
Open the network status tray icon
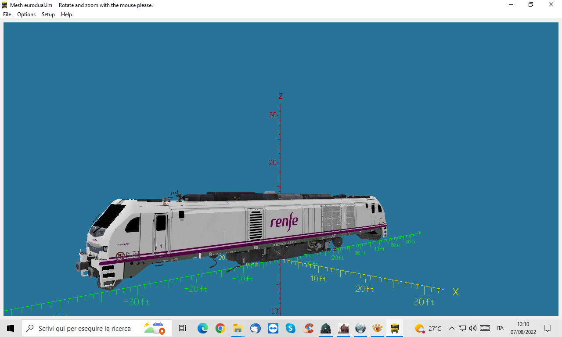(462, 328)
